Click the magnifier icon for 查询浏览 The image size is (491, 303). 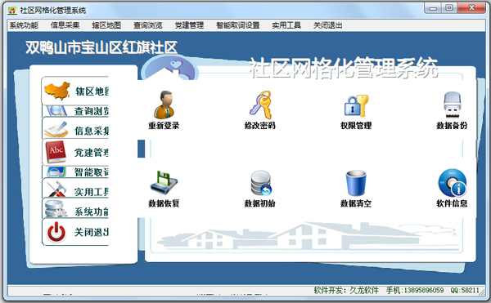coord(56,110)
